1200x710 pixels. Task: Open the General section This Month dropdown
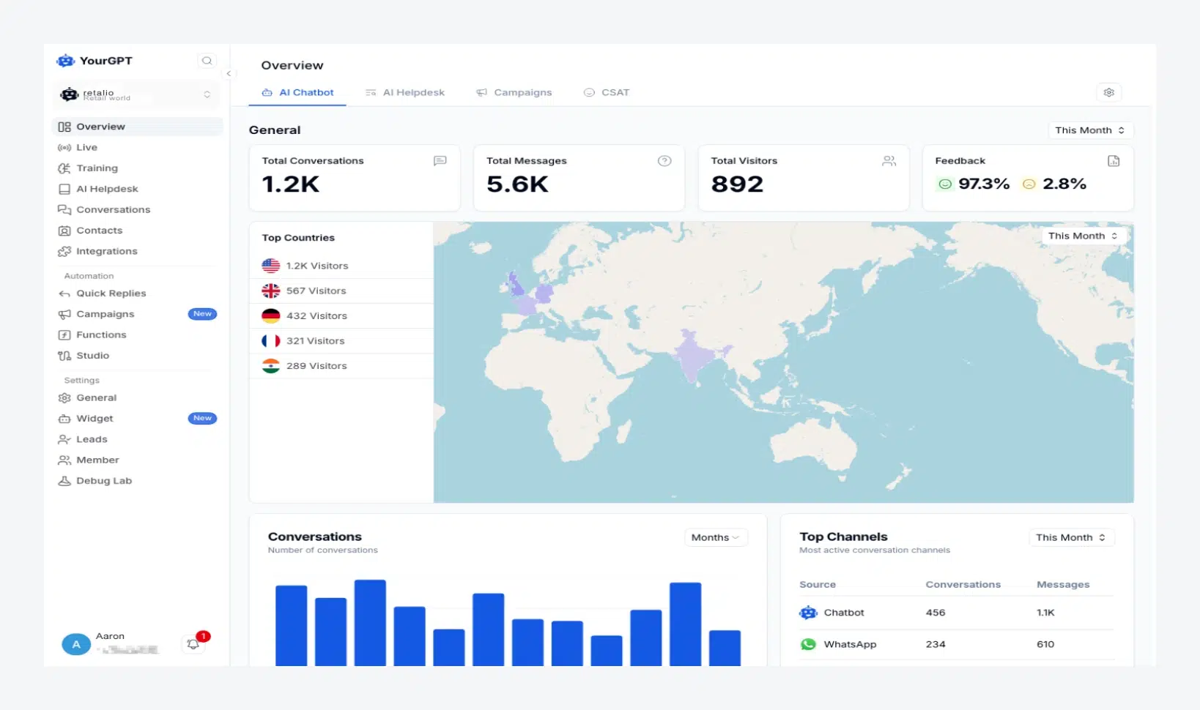tap(1090, 130)
